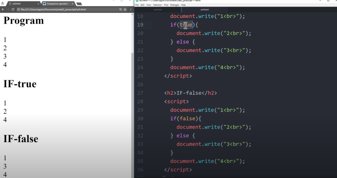Click line number 30 in gutter
337x178 pixels.
coord(140,119)
